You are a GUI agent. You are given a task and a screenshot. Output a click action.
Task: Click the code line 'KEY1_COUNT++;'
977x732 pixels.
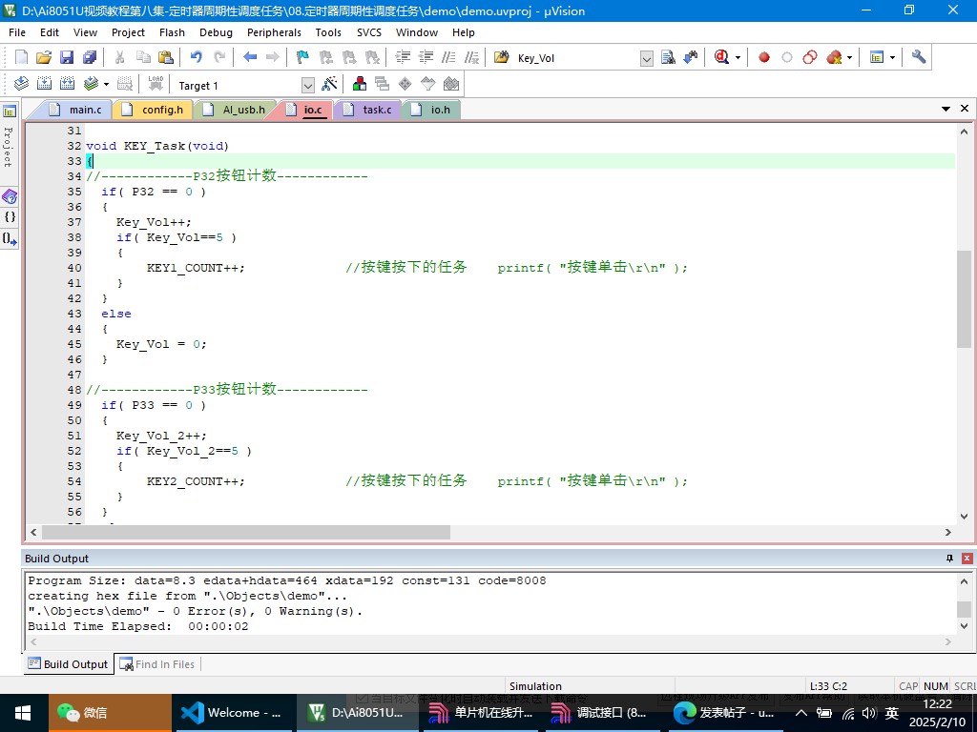196,268
